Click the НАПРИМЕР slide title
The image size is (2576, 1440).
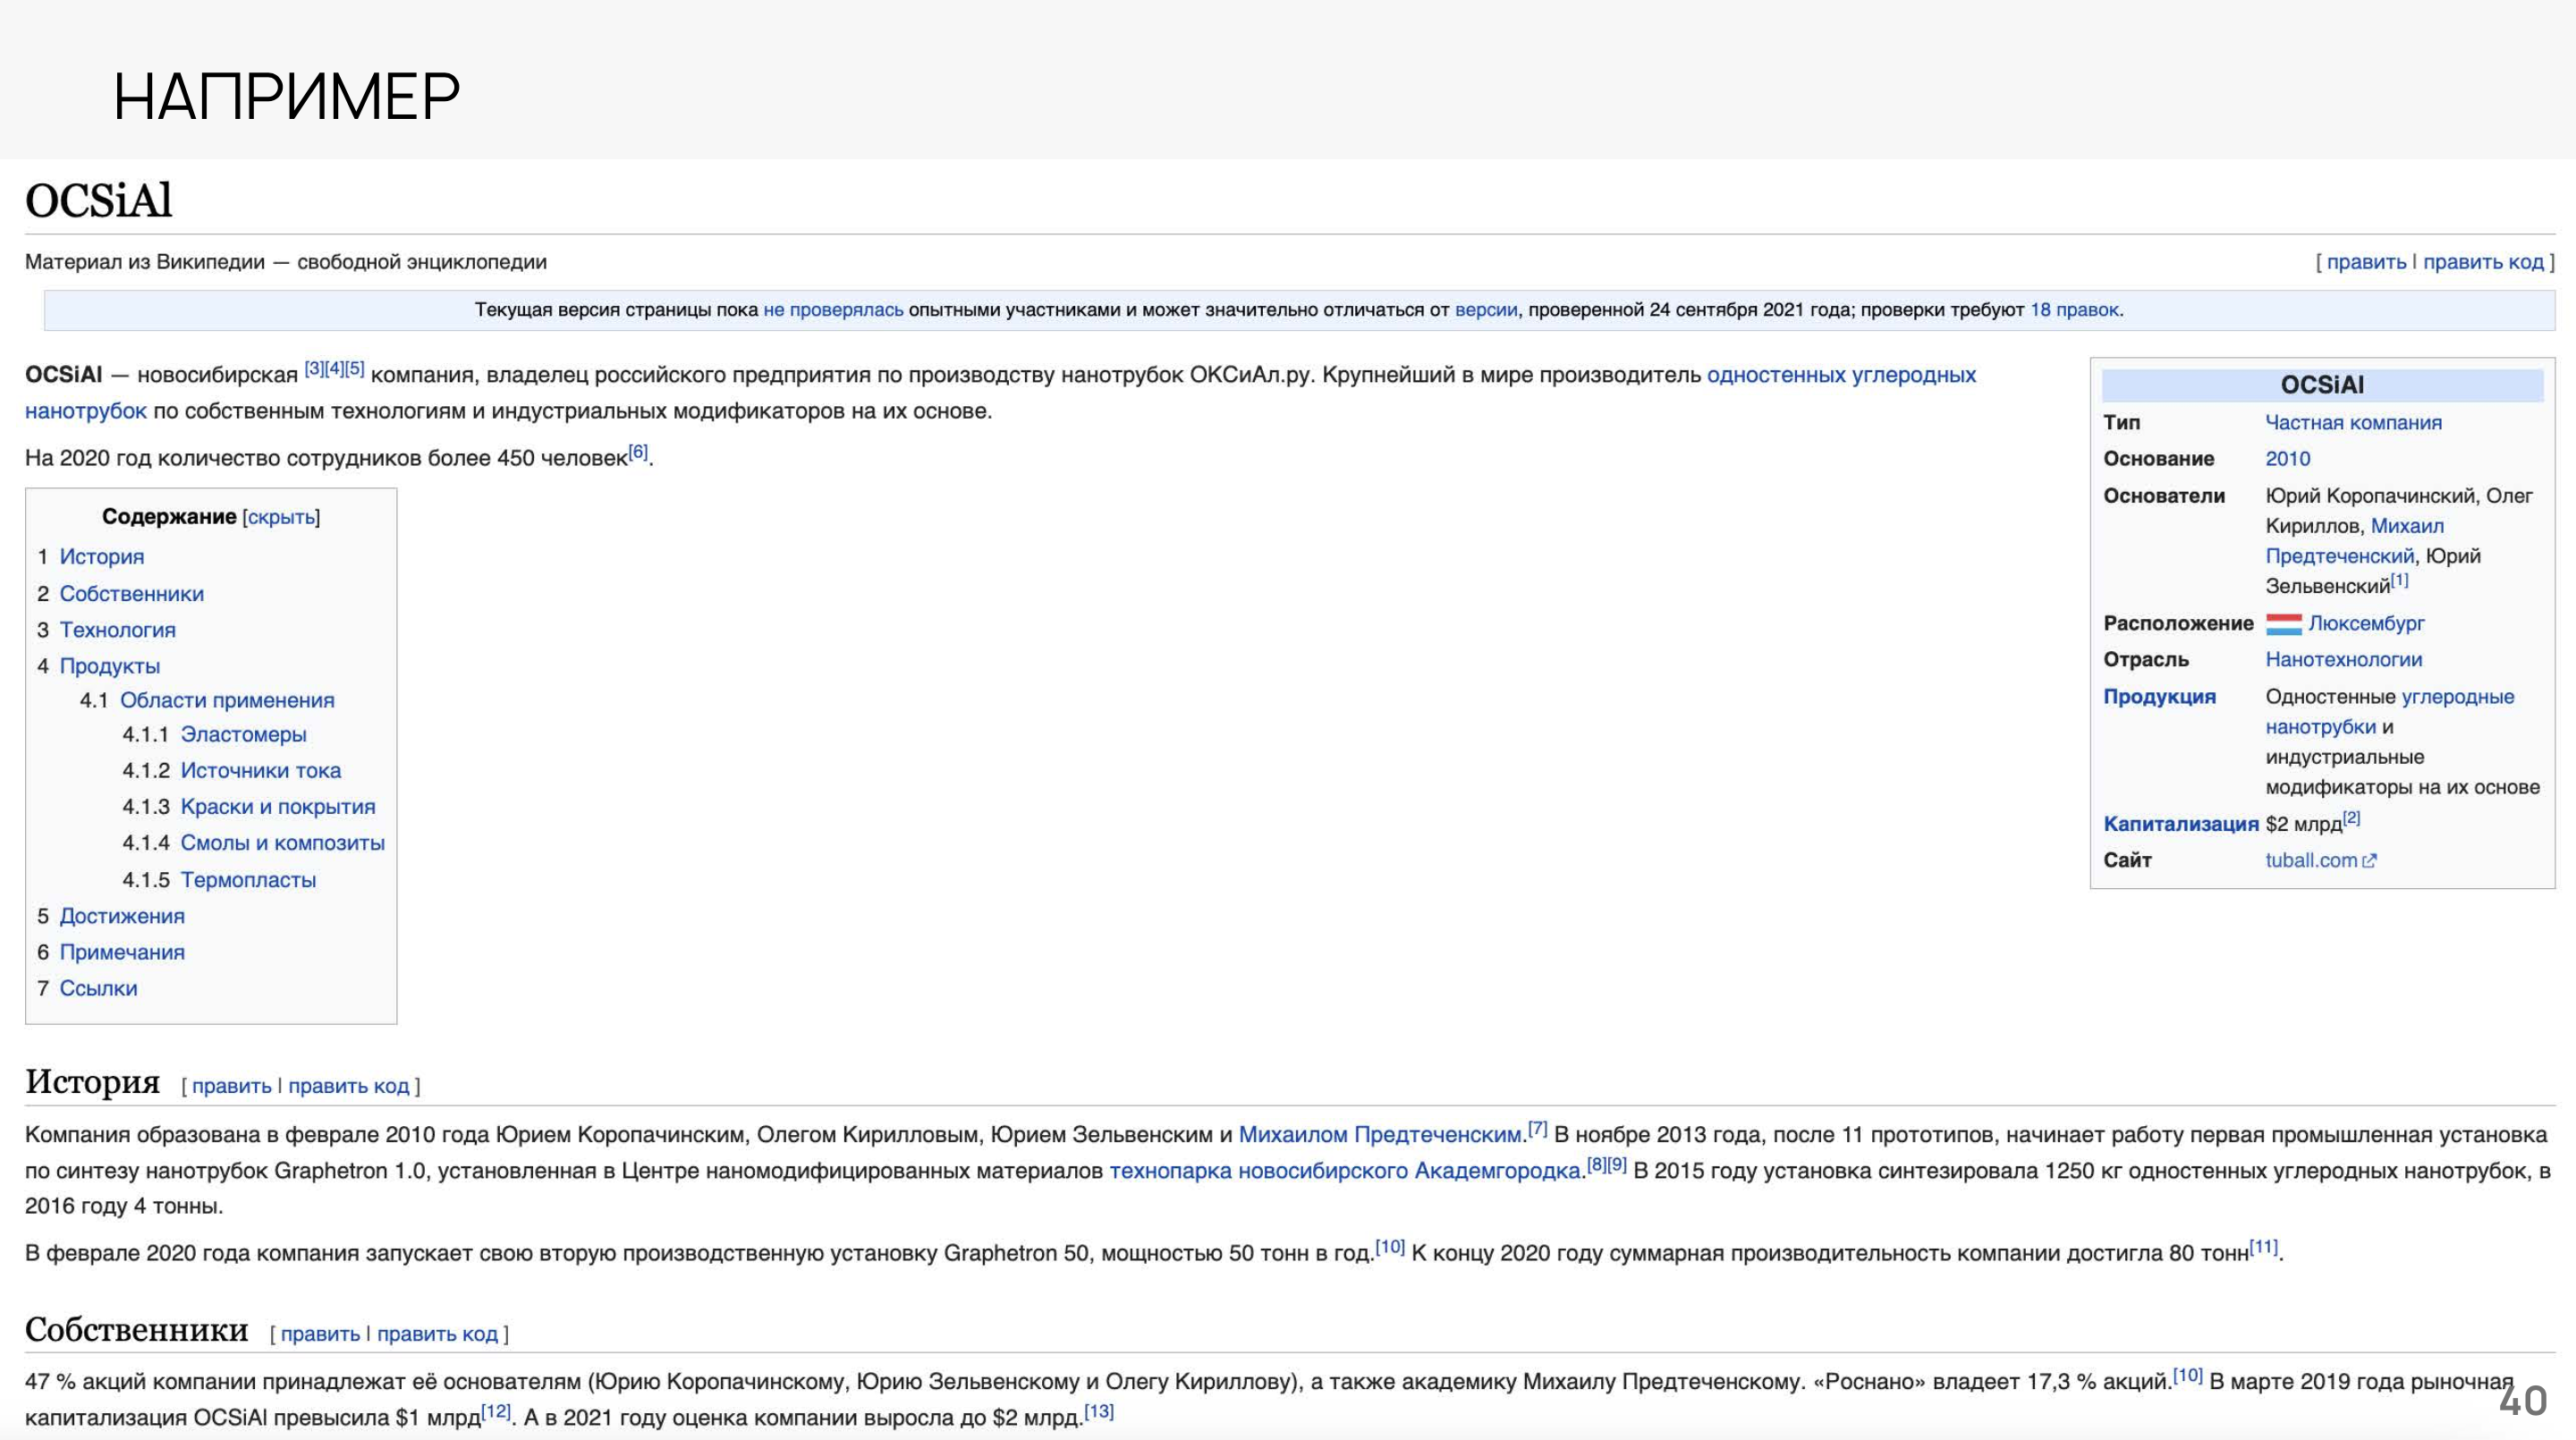click(287, 97)
